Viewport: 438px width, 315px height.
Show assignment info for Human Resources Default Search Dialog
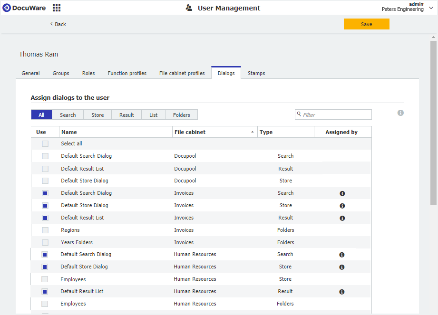click(x=341, y=255)
